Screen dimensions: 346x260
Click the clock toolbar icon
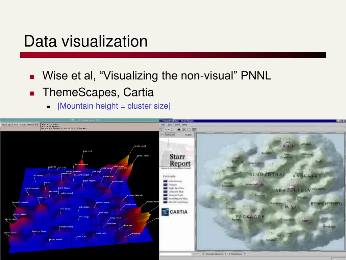point(189,130)
